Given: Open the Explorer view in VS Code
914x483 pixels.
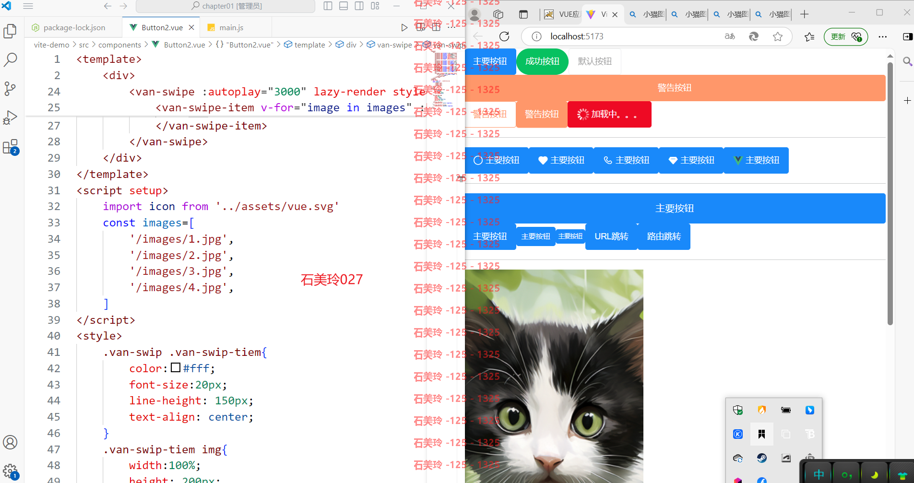Looking at the screenshot, I should pyautogui.click(x=10, y=31).
